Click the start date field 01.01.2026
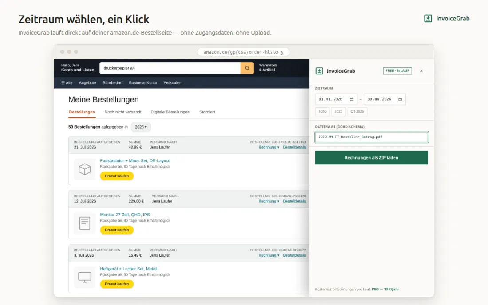The image size is (488, 305). [336, 99]
